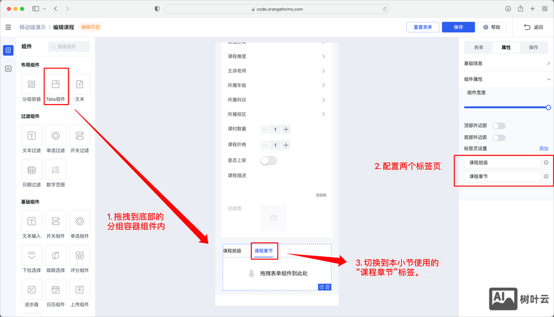Viewport: 554px width, 317px height.
Task: Reload the page in address bar
Action: tap(385, 9)
